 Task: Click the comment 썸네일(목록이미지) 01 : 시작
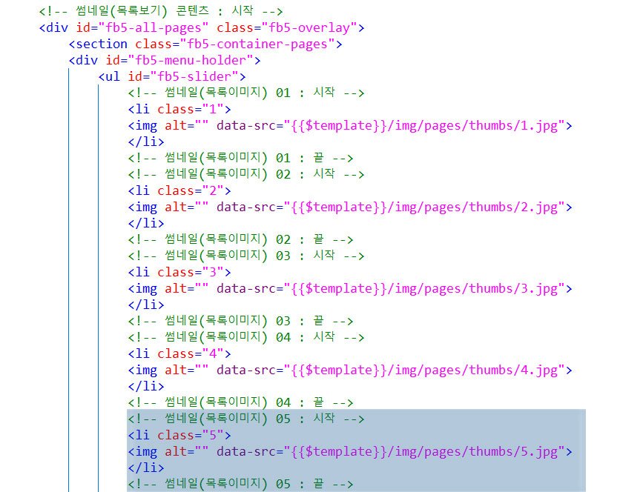click(x=245, y=93)
